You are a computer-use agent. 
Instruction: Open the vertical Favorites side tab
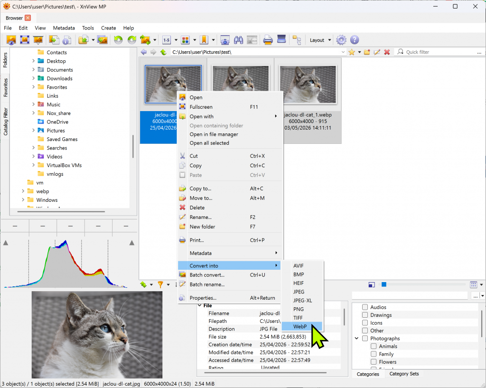tap(5, 87)
